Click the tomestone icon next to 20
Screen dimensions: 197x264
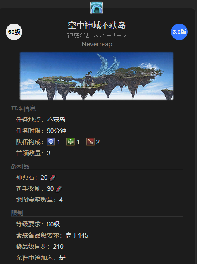tap(52, 178)
